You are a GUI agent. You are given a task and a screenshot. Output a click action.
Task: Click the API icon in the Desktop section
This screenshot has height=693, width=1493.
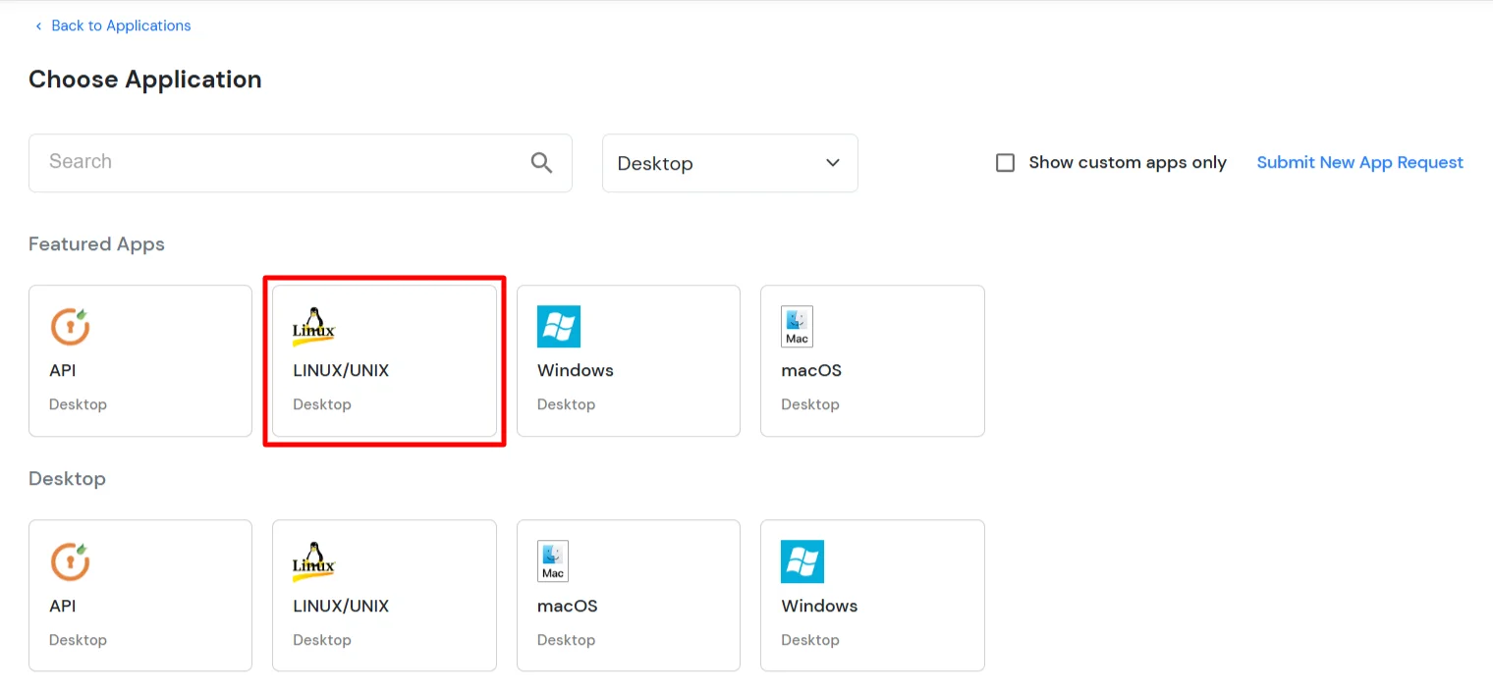70,561
